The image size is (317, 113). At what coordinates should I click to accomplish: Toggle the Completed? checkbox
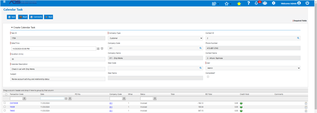[x=208, y=76]
